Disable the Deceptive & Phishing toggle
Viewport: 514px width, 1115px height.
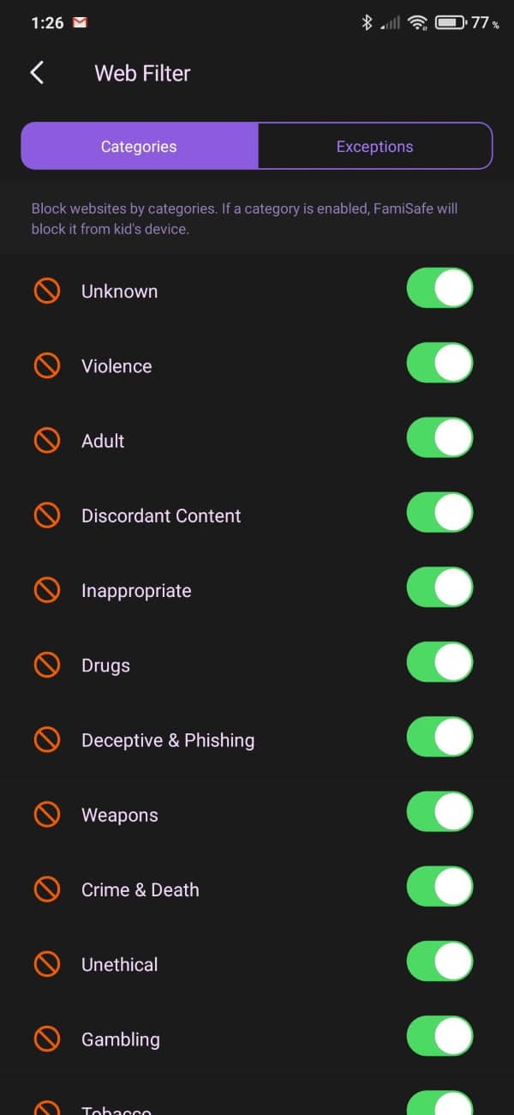[x=439, y=738]
